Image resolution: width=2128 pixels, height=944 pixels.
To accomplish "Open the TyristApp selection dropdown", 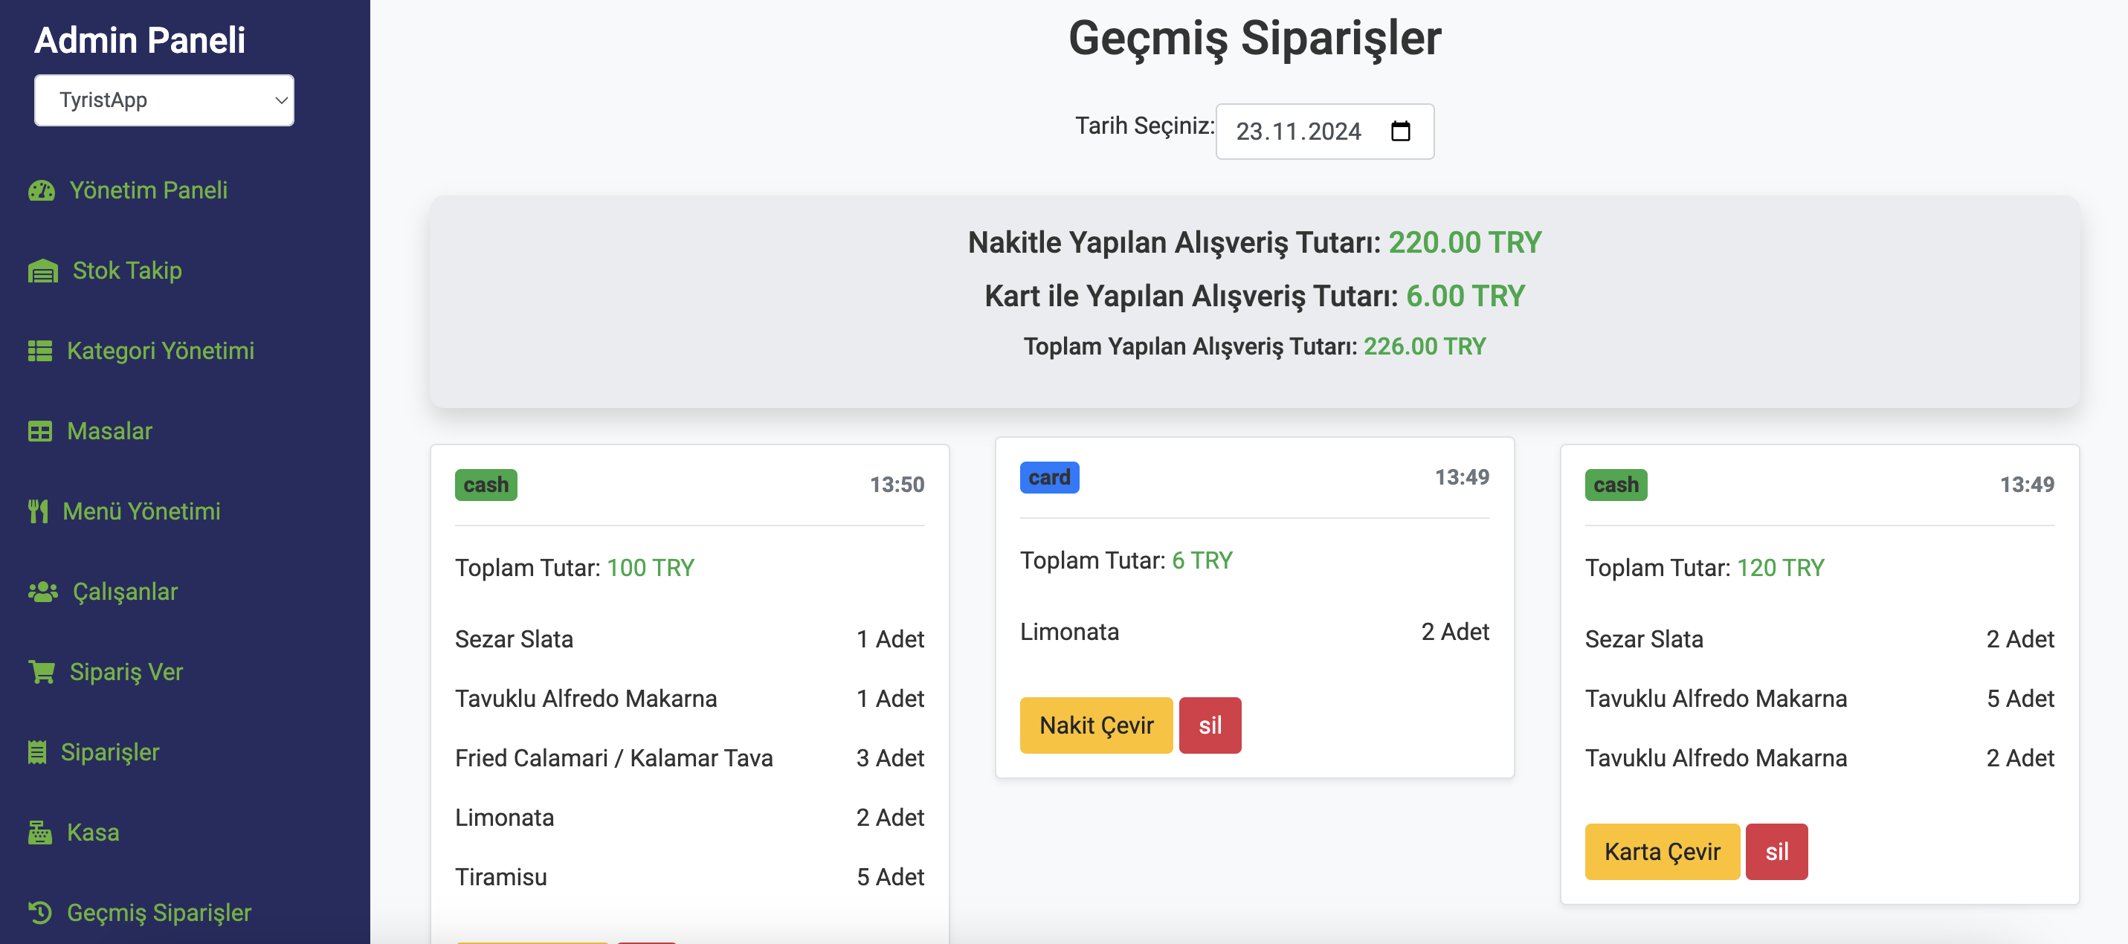I will [x=164, y=101].
